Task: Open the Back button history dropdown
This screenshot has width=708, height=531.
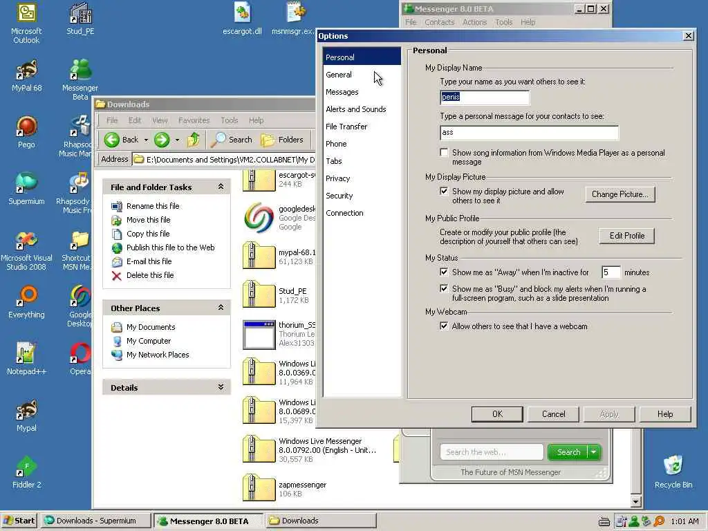Action: click(x=146, y=140)
